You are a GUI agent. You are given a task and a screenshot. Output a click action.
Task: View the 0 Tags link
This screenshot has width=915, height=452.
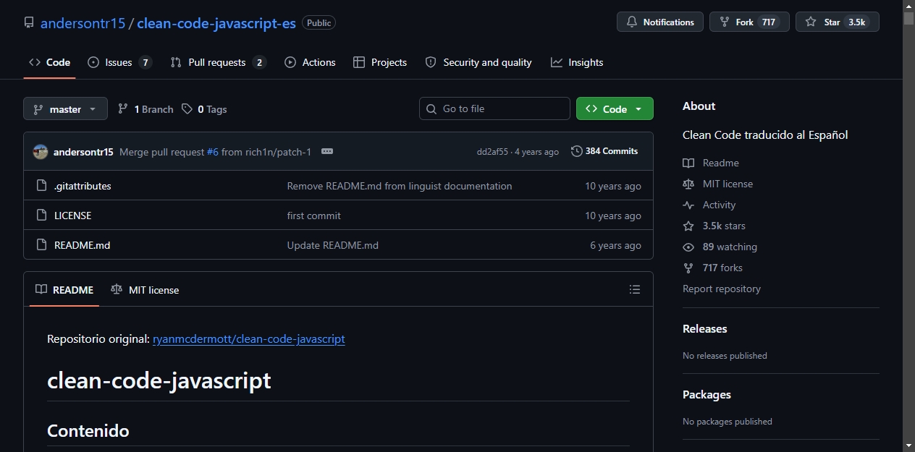pos(204,109)
